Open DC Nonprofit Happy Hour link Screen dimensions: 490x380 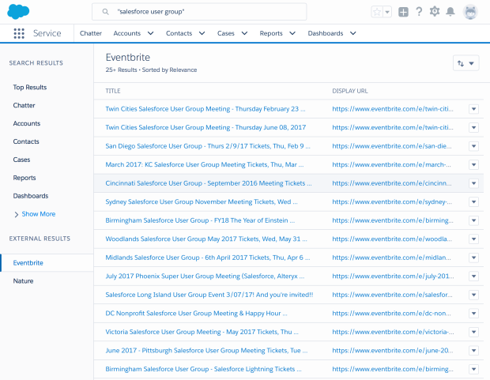(196, 313)
